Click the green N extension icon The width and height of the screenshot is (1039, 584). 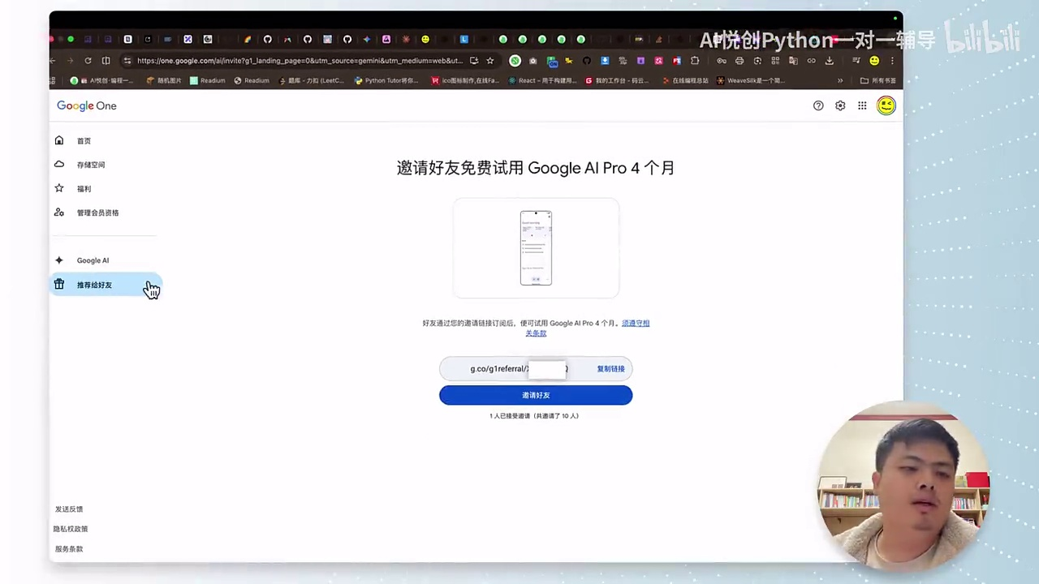click(515, 61)
